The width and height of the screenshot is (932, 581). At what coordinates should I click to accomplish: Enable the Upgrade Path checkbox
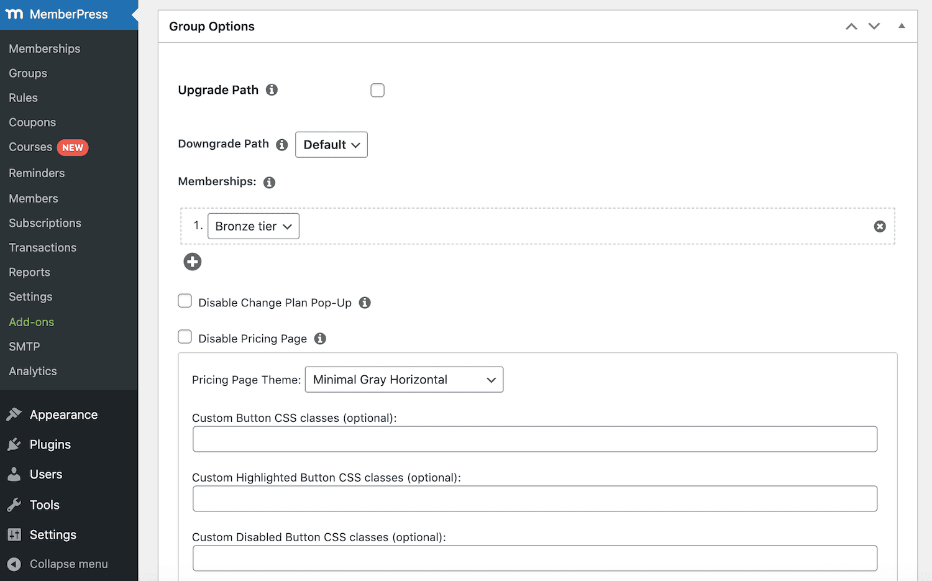tap(377, 90)
